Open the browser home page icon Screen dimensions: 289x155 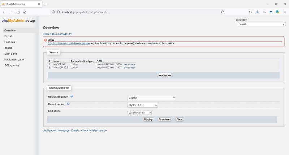tap(25, 12)
